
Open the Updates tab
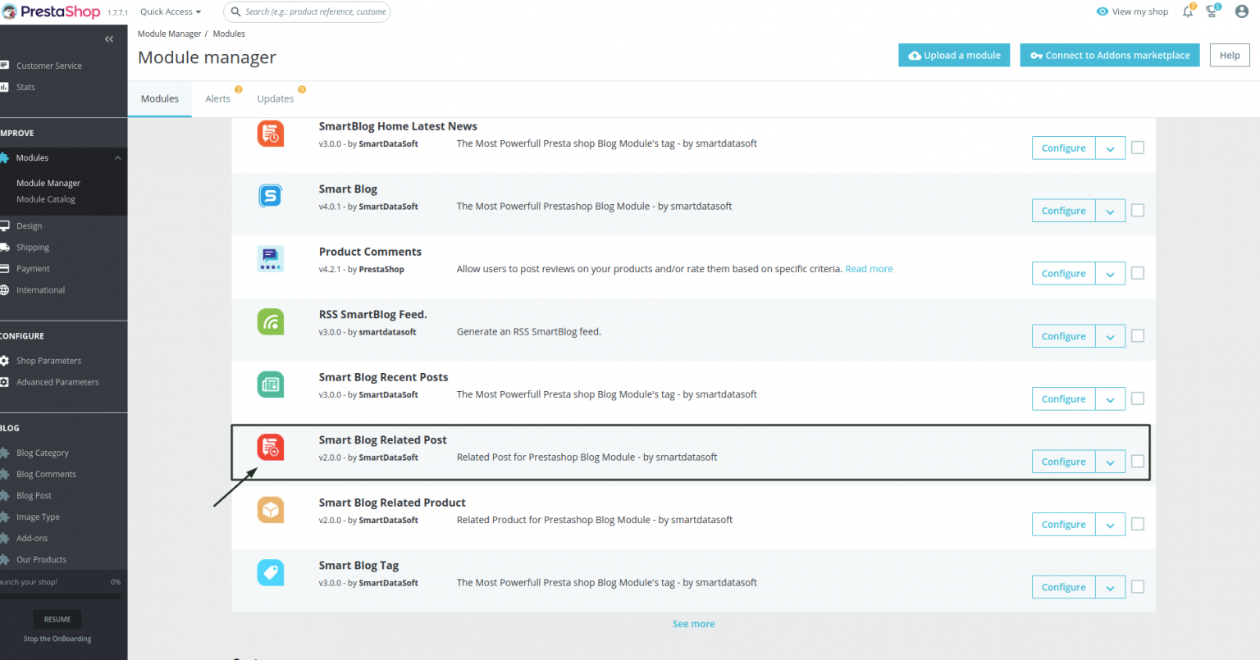[276, 98]
